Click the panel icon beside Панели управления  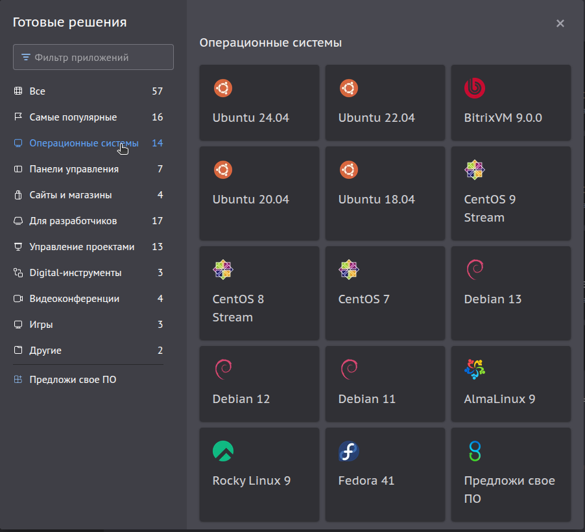click(x=18, y=169)
